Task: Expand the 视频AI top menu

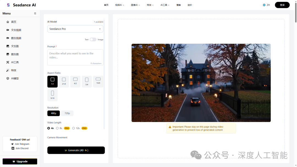Action: coord(120,5)
